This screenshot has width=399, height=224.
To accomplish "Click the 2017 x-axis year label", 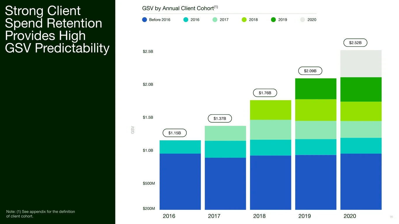I will (x=214, y=216).
